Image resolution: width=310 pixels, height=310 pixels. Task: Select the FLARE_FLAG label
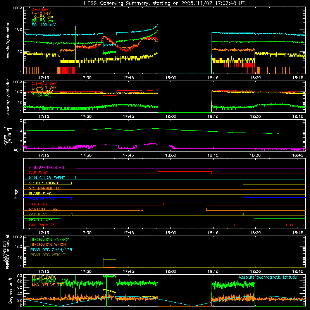pyautogui.click(x=40, y=193)
